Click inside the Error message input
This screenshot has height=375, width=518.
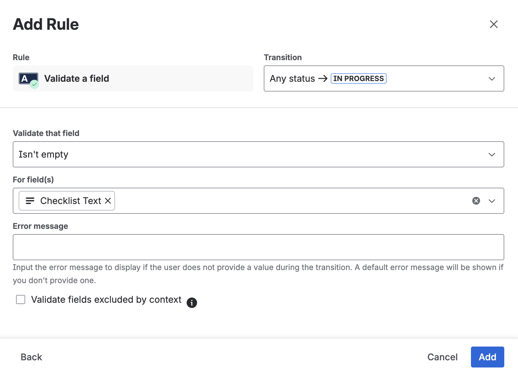[x=258, y=247]
